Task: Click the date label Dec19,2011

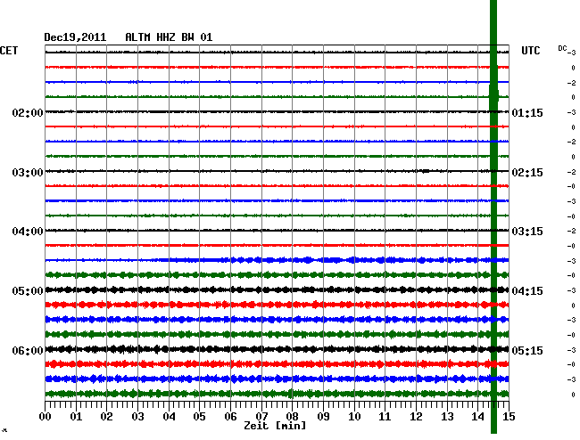Action: click(75, 37)
